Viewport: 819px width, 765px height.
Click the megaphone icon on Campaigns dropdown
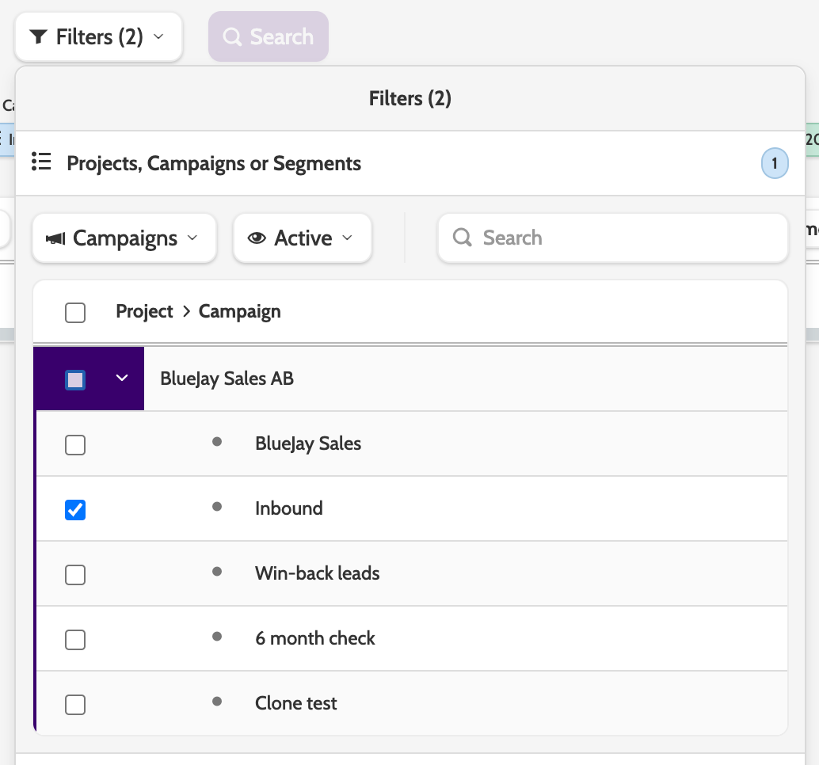55,238
